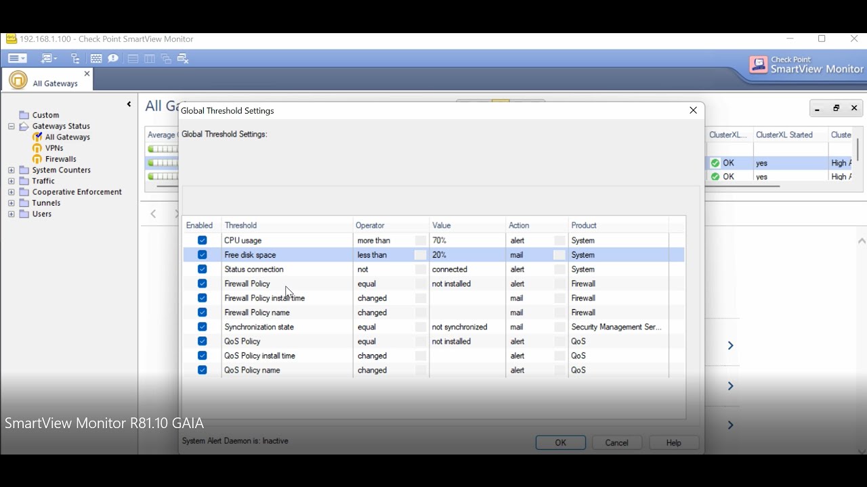Toggle the Status connection threshold checkbox
Image resolution: width=867 pixels, height=487 pixels.
pyautogui.click(x=202, y=269)
